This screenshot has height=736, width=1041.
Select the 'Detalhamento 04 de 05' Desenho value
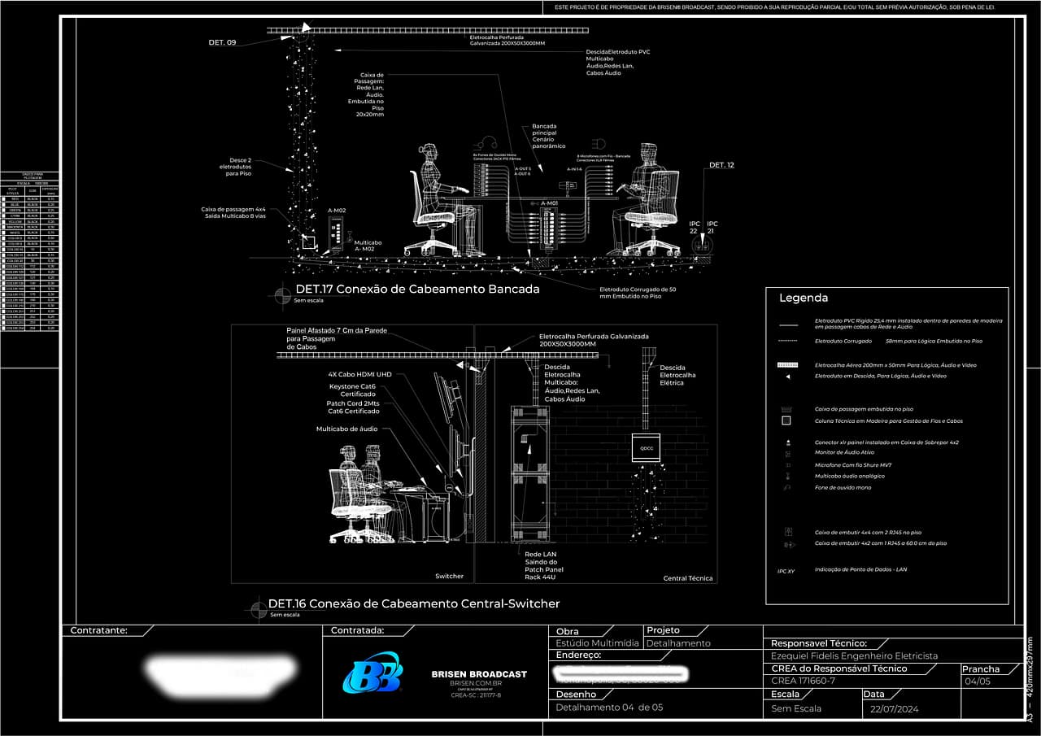tap(609, 708)
